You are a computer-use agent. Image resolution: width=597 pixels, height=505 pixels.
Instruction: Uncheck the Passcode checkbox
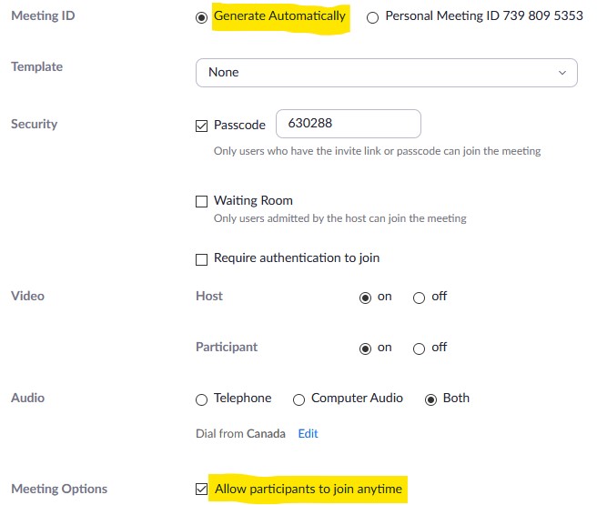tap(201, 126)
